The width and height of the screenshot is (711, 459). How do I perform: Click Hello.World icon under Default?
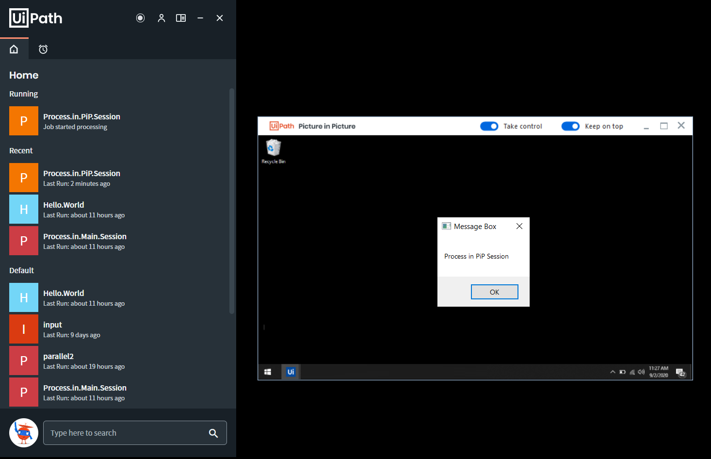pos(24,297)
